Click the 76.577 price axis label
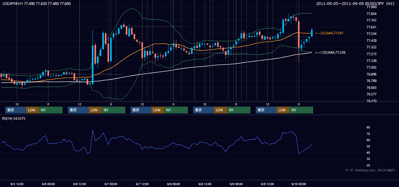Viewport: 399px width, 187px height. 371,94
